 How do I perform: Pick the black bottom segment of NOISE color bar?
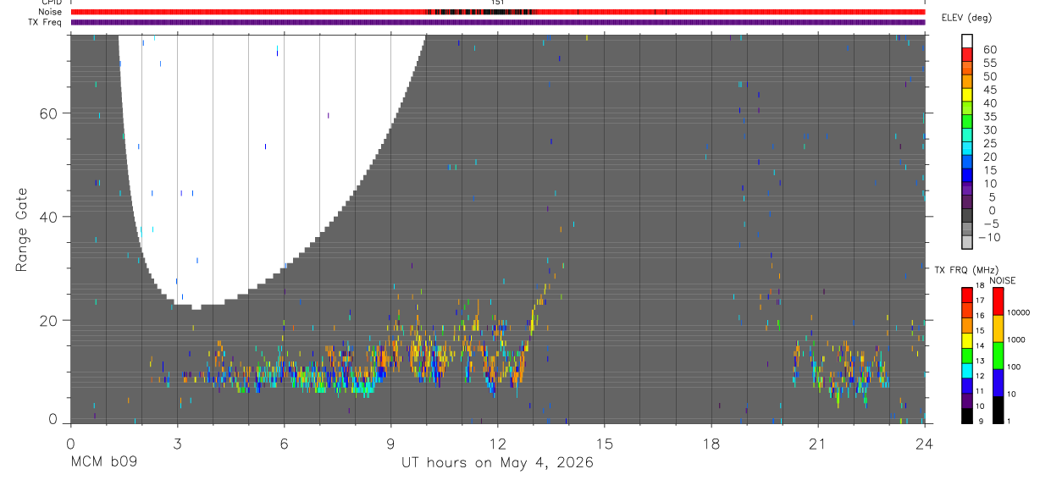[x=999, y=410]
